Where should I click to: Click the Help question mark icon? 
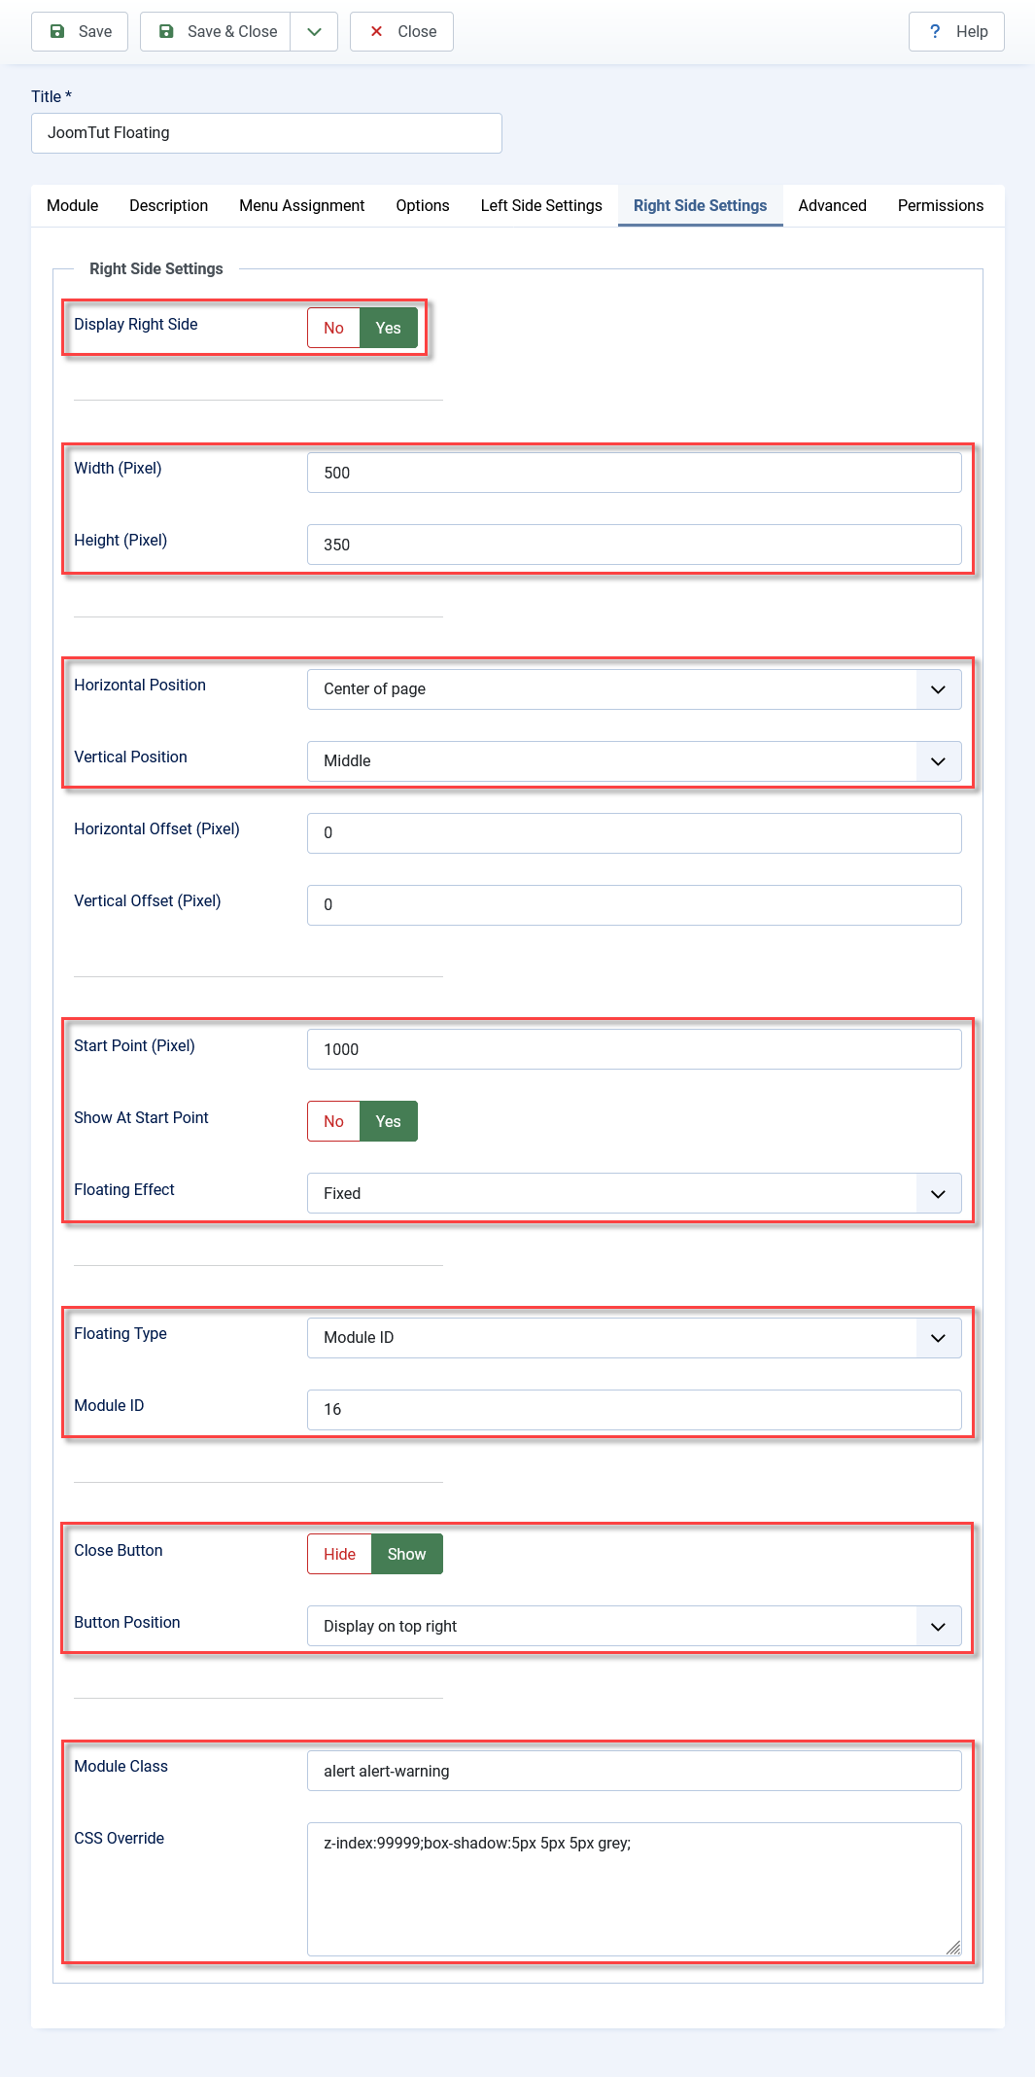point(935,31)
